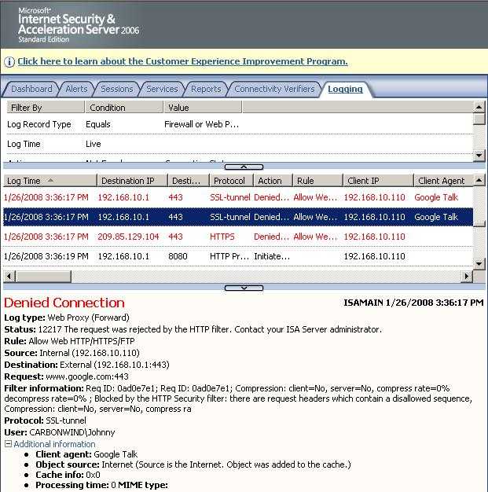
Task: Click the Protocol column header
Action: 229,181
